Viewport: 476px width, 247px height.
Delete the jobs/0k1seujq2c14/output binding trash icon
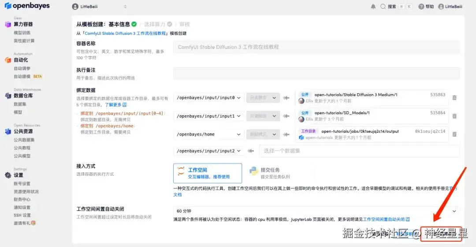point(454,134)
